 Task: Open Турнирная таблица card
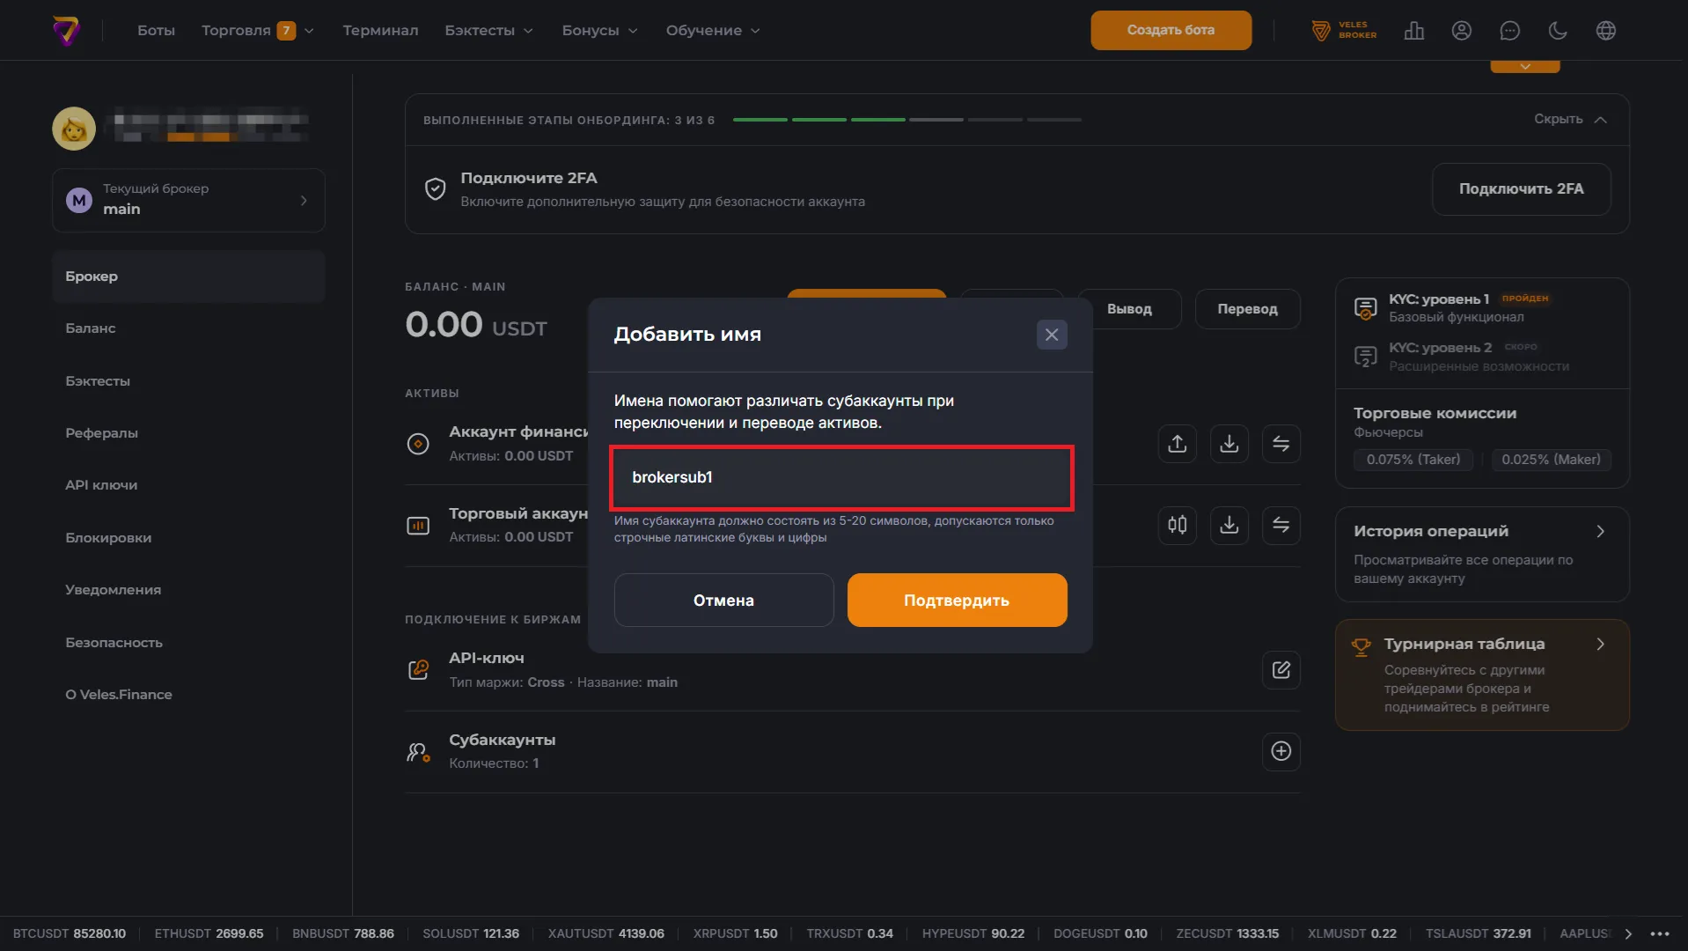(x=1482, y=675)
